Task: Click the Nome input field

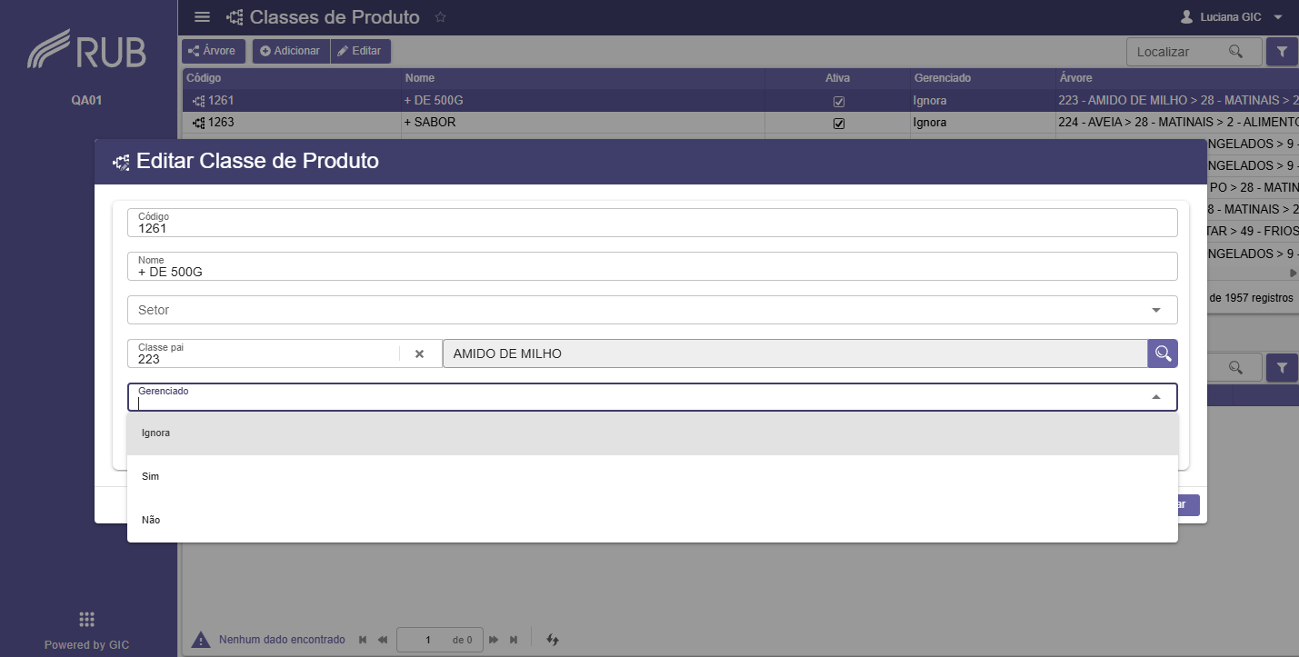Action: click(x=653, y=266)
